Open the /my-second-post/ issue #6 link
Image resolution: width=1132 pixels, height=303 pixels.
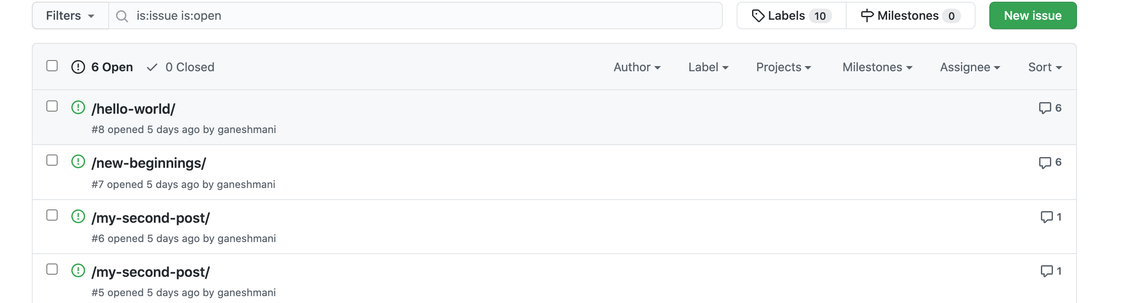[x=151, y=218]
